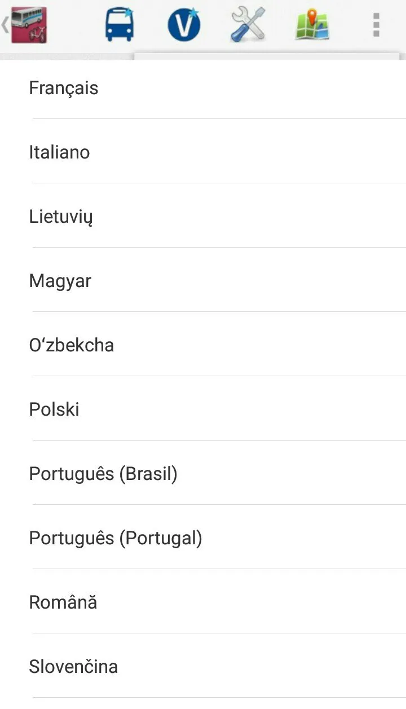Choose Português (Portugal) option
This screenshot has height=709, width=406.
[203, 537]
